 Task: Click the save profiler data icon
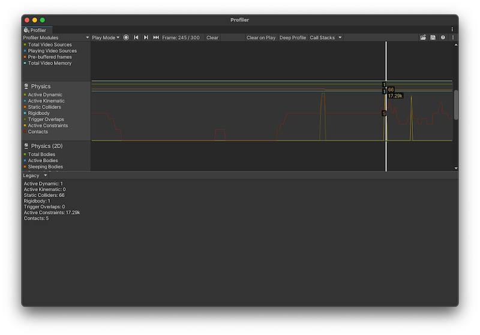click(x=433, y=38)
